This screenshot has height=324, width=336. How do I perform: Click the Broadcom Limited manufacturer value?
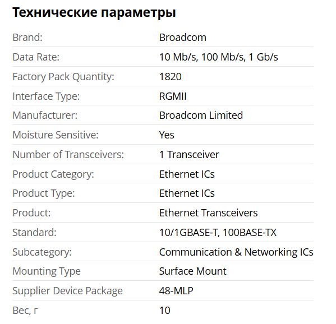point(201,115)
